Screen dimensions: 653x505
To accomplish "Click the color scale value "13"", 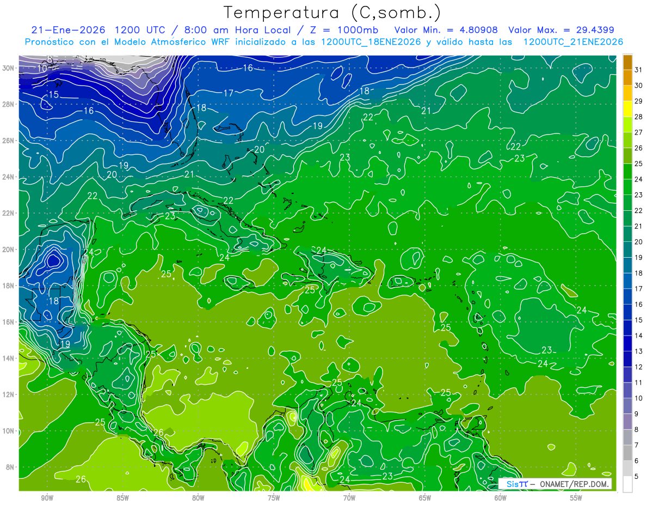I will point(639,351).
